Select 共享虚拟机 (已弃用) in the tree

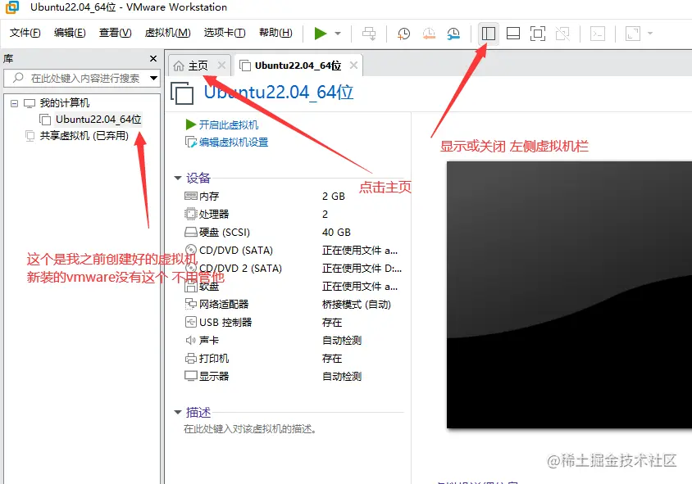click(x=84, y=136)
